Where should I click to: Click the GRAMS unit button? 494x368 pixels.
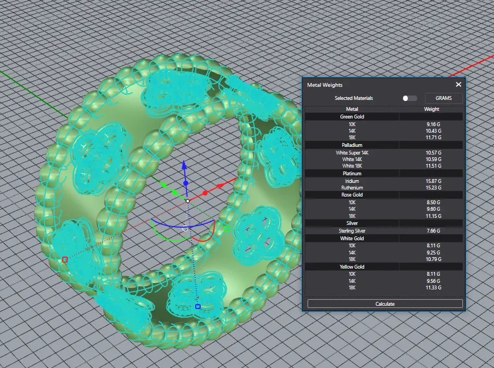pos(444,98)
